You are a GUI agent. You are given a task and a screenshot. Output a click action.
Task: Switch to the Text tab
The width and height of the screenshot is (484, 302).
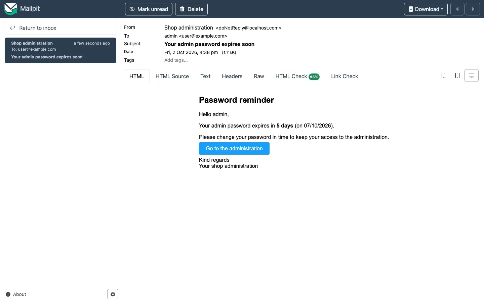205,76
